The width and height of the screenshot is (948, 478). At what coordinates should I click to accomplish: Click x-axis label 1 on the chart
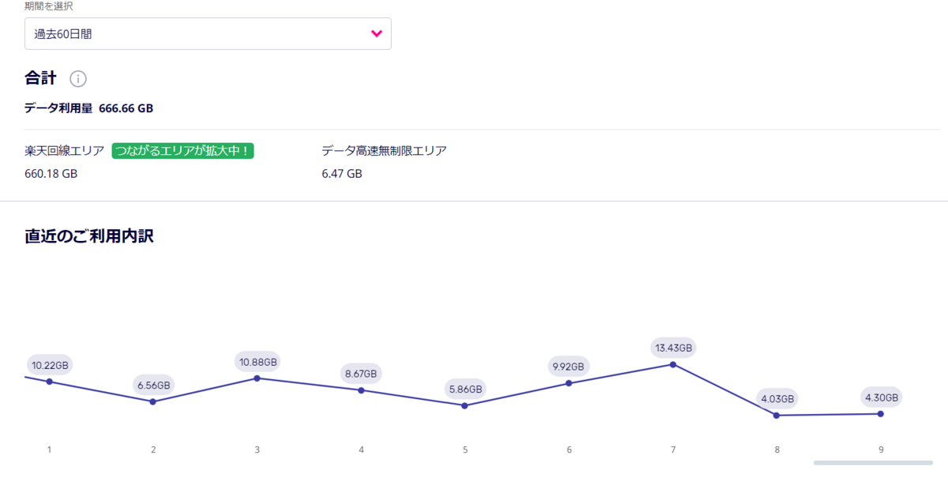[49, 450]
